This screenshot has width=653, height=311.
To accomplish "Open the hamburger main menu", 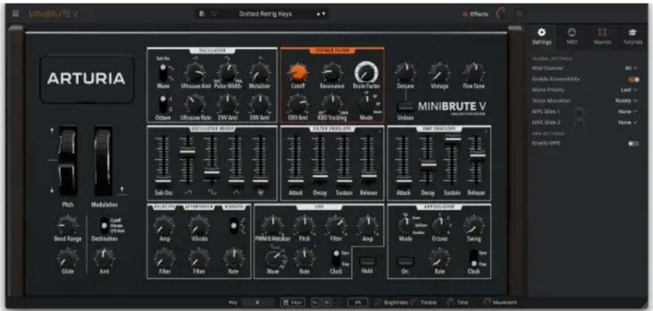I will 16,14.
